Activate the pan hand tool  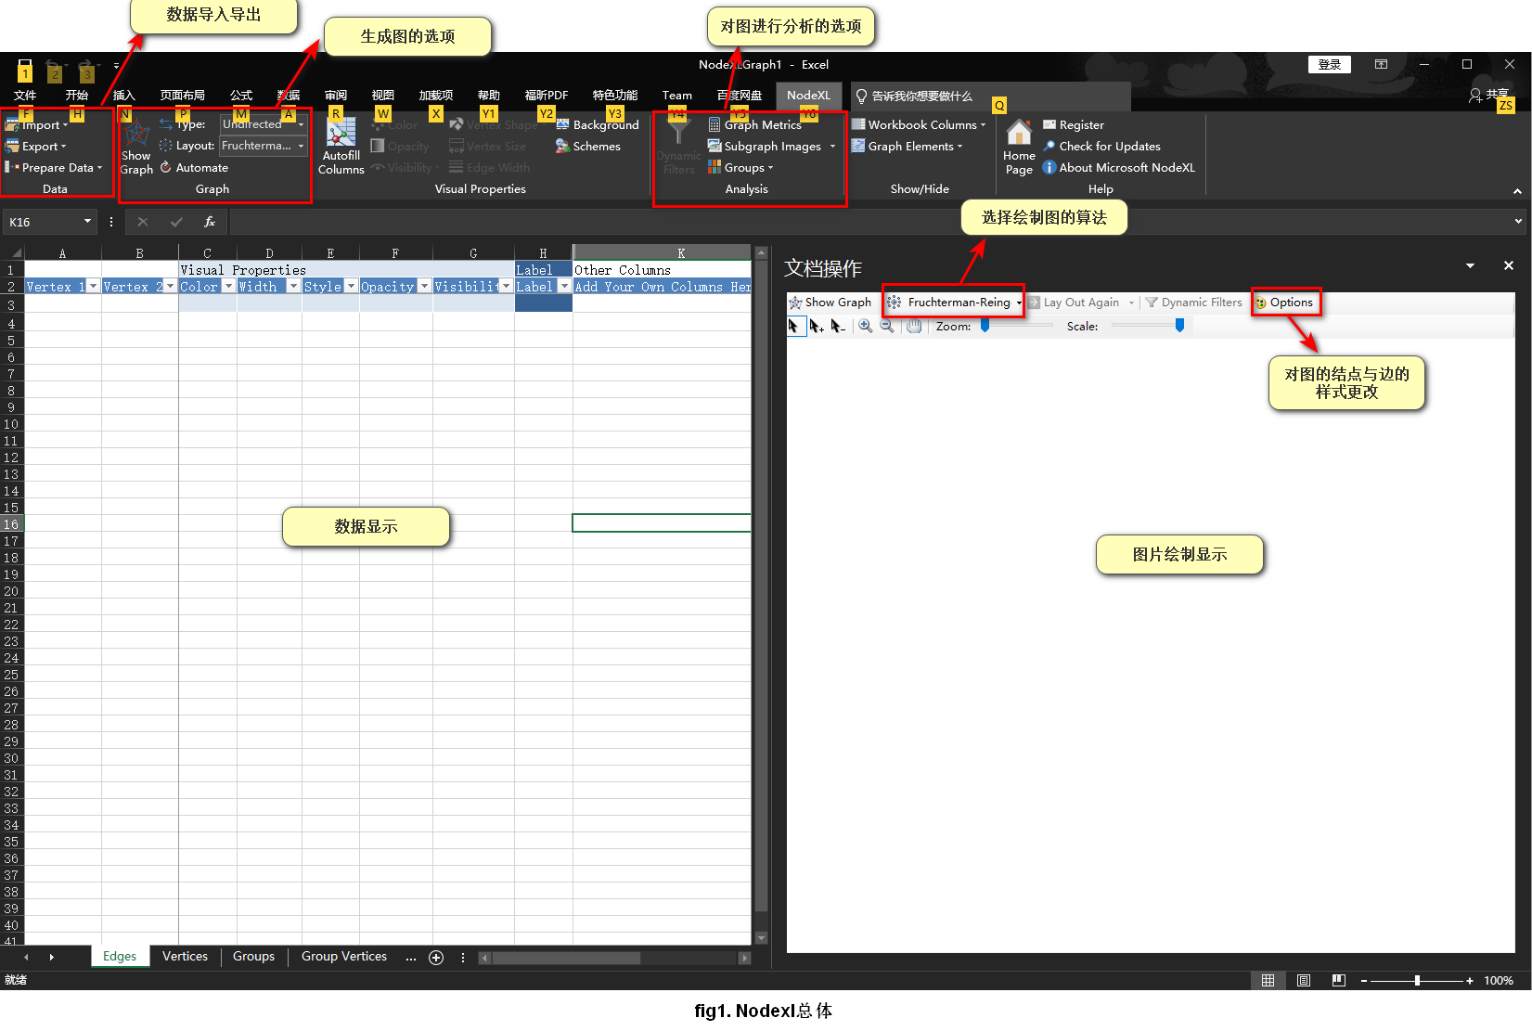[x=914, y=327]
